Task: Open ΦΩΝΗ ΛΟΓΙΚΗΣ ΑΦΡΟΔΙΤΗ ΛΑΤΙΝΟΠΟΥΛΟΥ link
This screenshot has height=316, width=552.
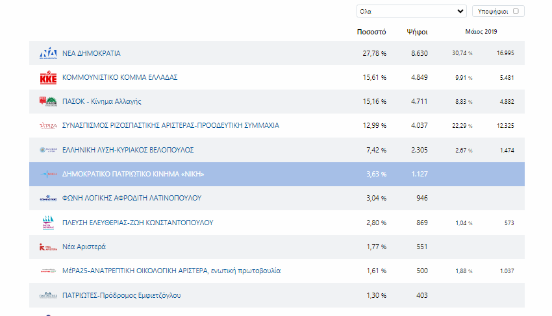Action: [132, 198]
